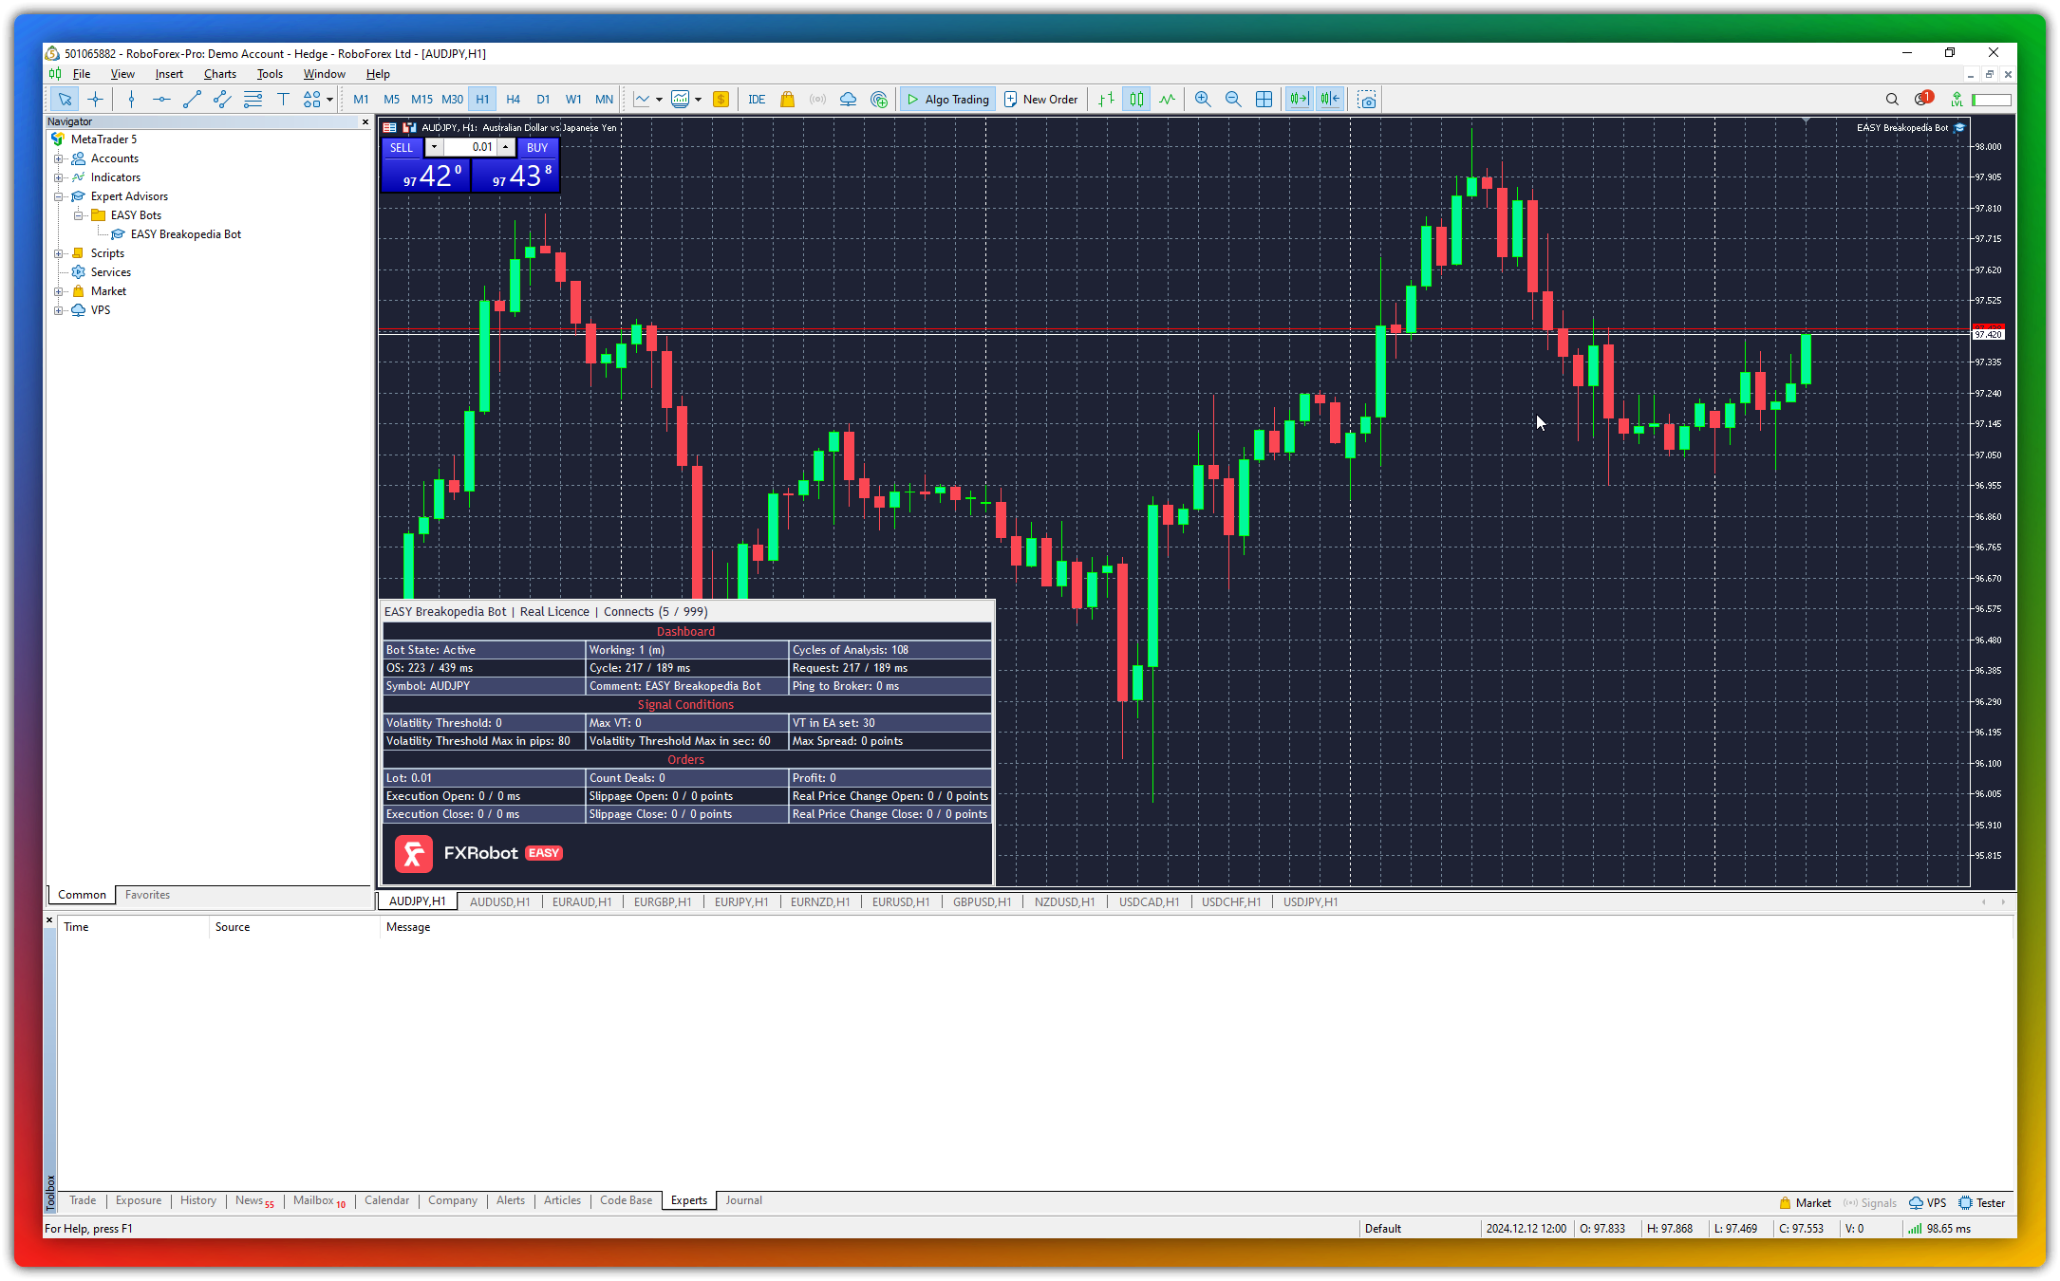Viewport: 2060px width, 1281px height.
Task: Expand the Indicators tree node
Action: tap(59, 177)
